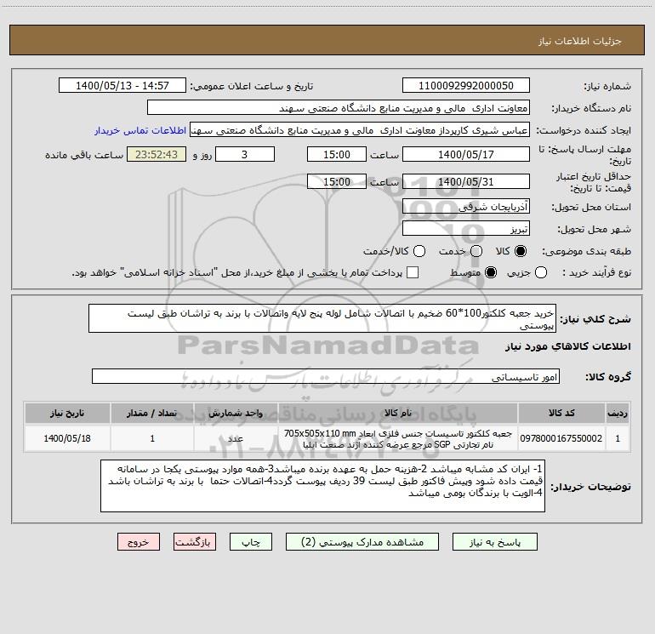Click delivery province field آذربایجان شرقی

tap(466, 207)
